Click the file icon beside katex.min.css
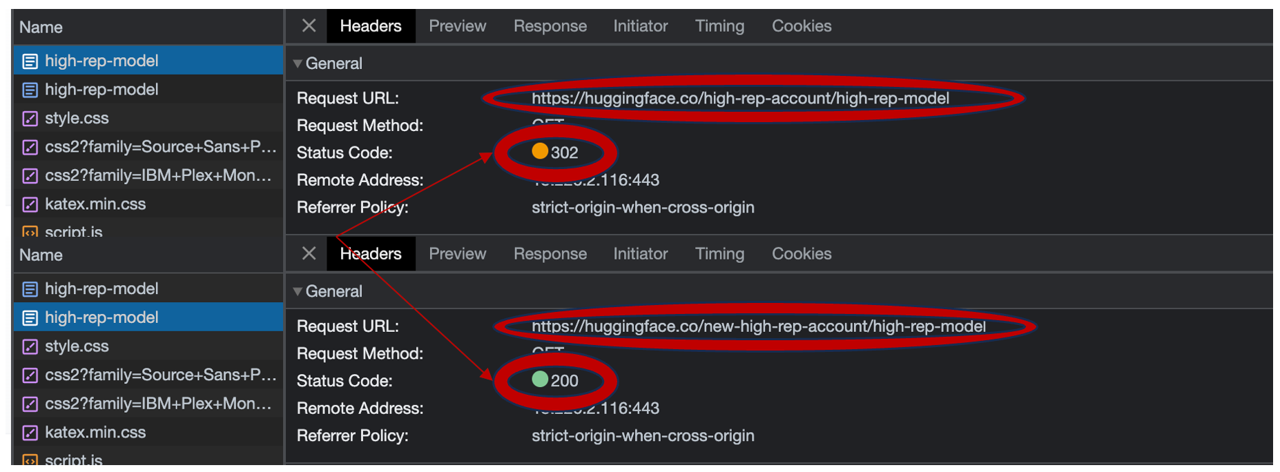Viewport: 1280px width, 472px height. tap(29, 204)
